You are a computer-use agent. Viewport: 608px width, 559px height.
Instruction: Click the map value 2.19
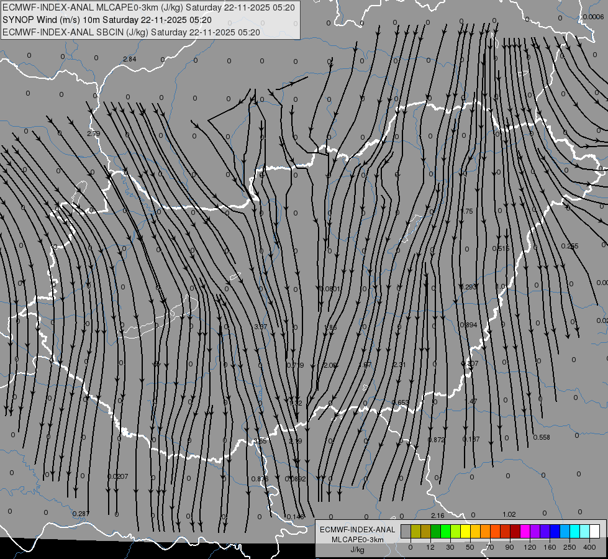click(296, 441)
